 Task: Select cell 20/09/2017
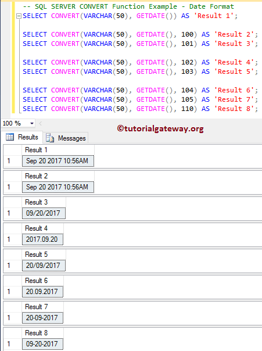point(44,266)
